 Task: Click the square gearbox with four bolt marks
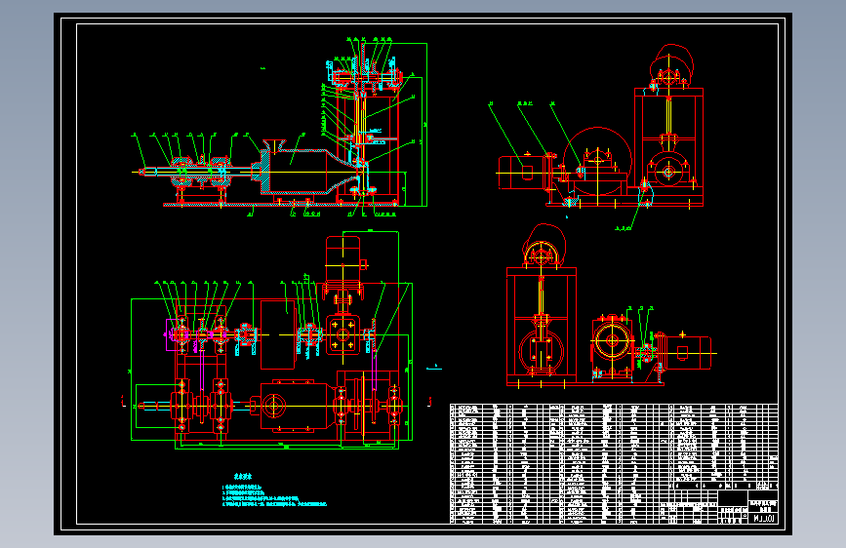342,335
